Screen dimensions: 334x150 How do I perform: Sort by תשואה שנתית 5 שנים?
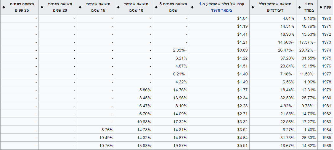(156, 7)
